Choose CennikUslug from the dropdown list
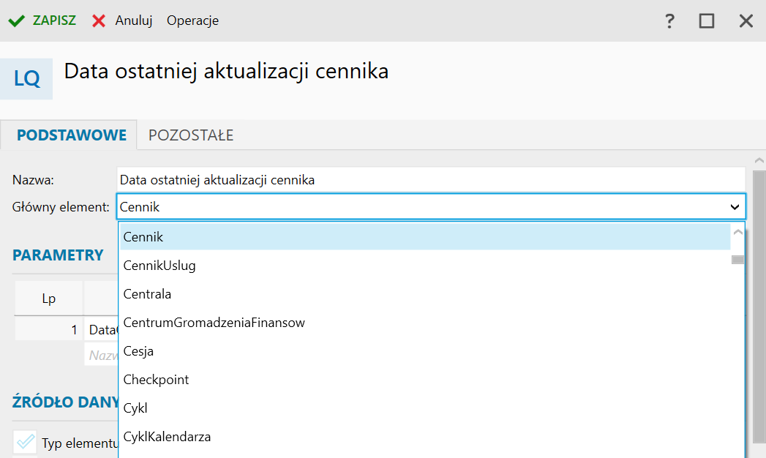This screenshot has width=766, height=458. [x=159, y=266]
